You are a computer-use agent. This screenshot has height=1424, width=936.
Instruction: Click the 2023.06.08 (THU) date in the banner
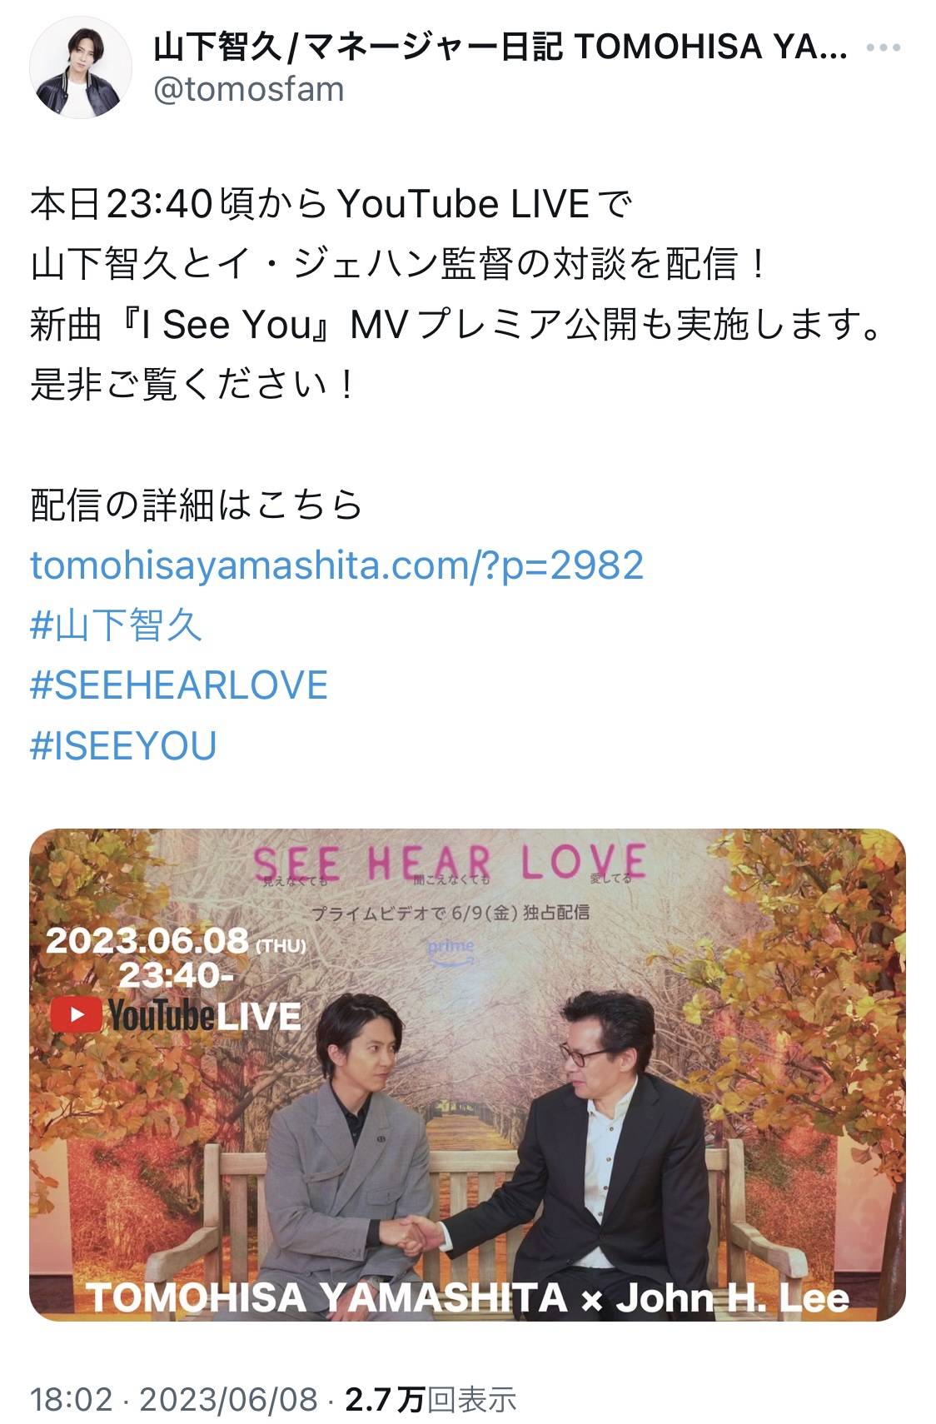(x=176, y=942)
